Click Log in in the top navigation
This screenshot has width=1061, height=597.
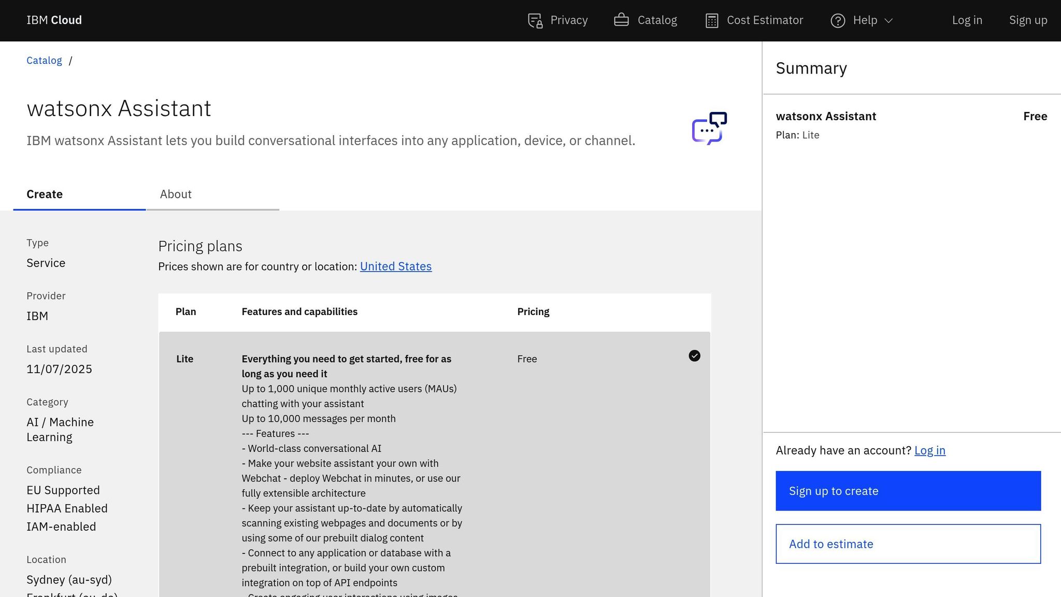pos(967,20)
